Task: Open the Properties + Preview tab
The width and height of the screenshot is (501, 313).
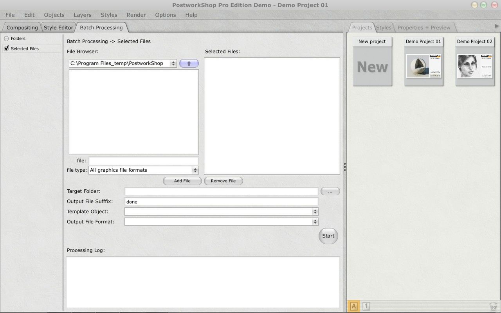Action: 424,27
